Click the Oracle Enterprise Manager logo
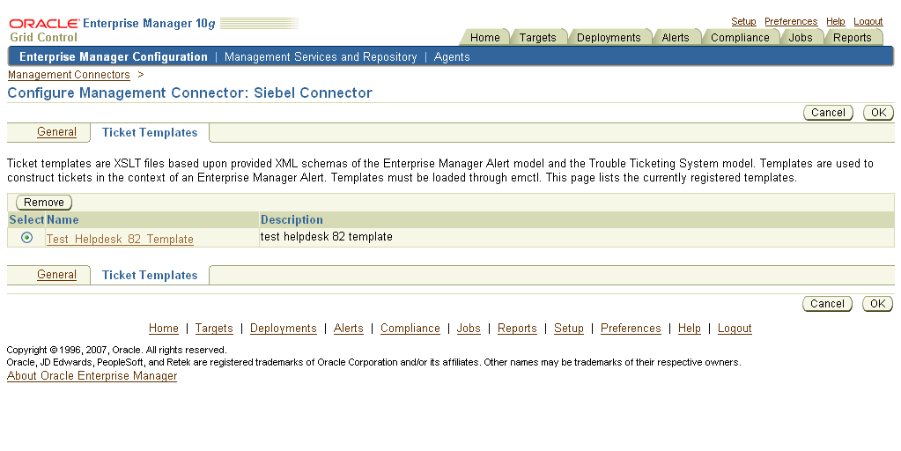This screenshot has height=451, width=901. click(x=113, y=24)
